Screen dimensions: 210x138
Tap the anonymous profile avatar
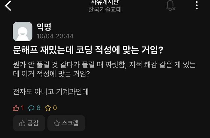(x=23, y=31)
